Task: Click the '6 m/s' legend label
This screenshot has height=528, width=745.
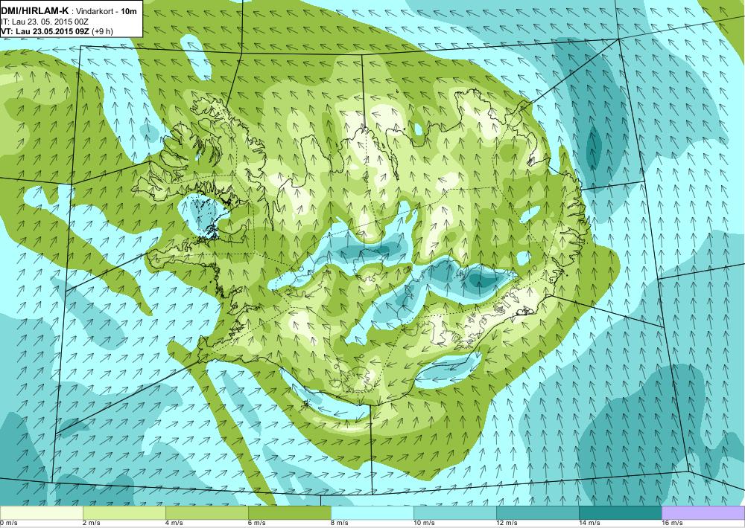Action: (257, 524)
